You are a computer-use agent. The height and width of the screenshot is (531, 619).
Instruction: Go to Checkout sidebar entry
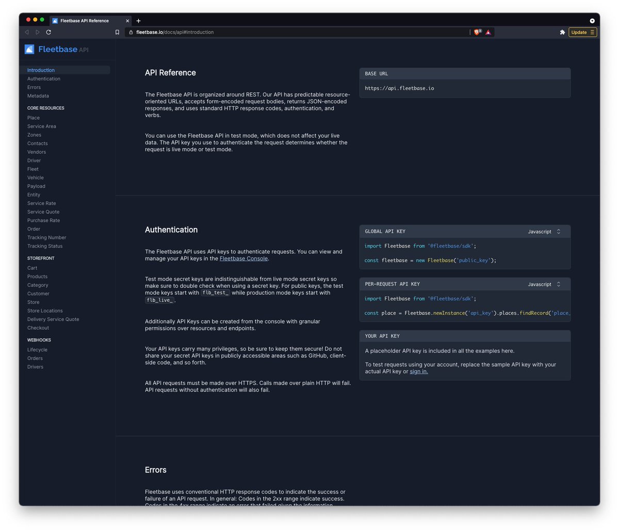pyautogui.click(x=38, y=328)
